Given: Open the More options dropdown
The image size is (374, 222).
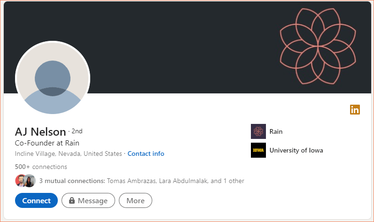Looking at the screenshot, I should [x=135, y=200].
